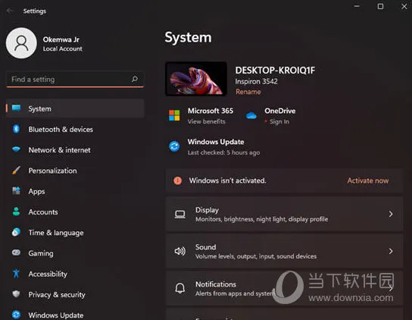The image size is (412, 320).
Task: Go to Accessibility settings label
Action: (48, 274)
